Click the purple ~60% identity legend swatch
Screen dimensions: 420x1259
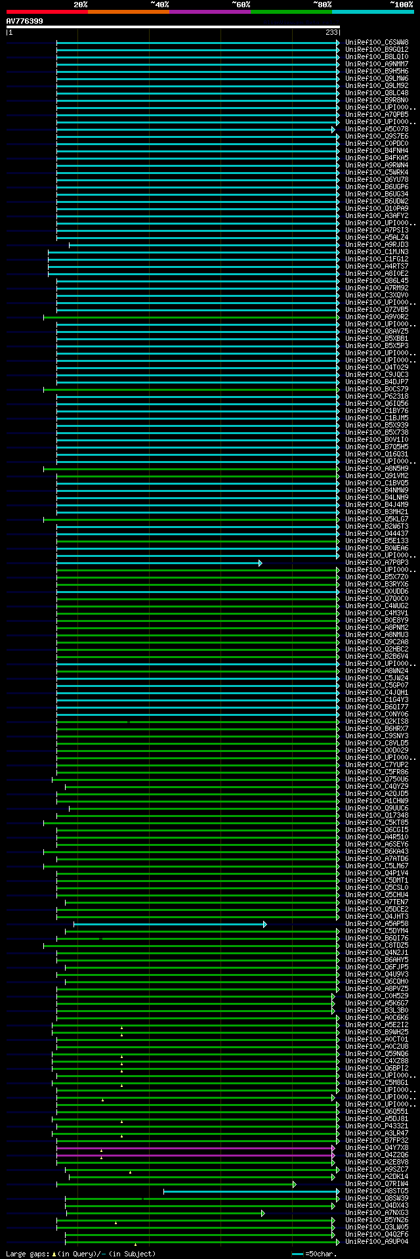[x=209, y=12]
